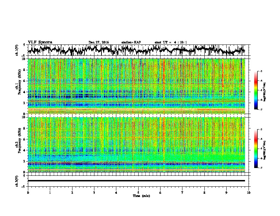Click the time axis tick label 4

click(116, 193)
